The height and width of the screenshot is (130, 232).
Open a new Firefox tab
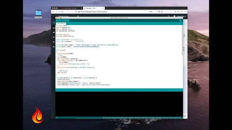coord(106,8)
